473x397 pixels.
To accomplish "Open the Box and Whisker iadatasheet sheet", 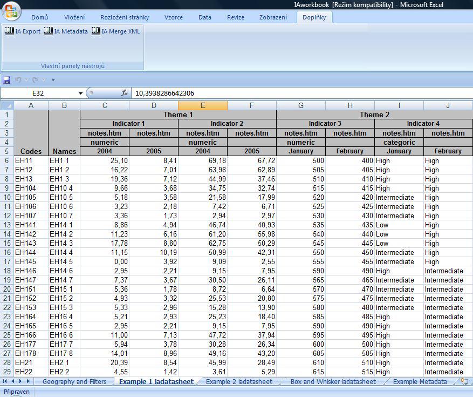I will point(333,381).
